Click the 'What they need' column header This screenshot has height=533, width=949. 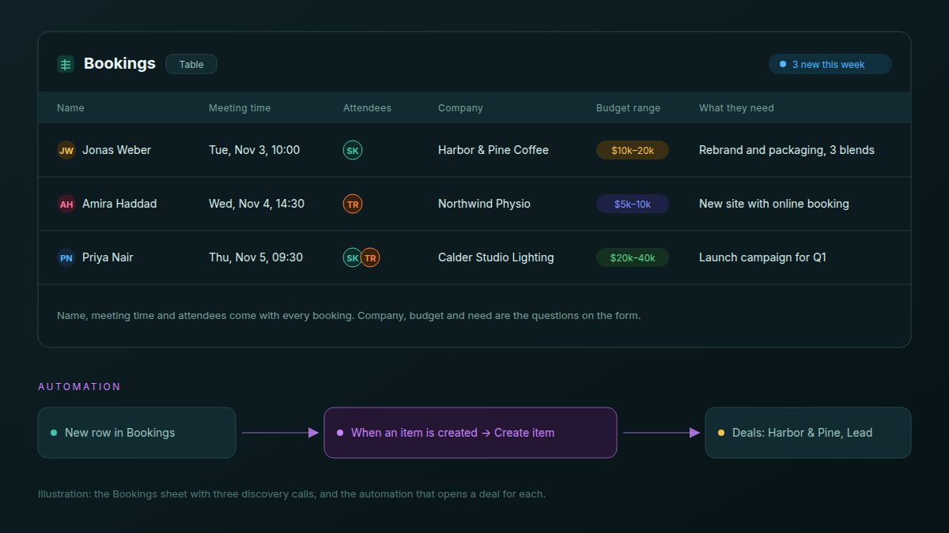[736, 108]
